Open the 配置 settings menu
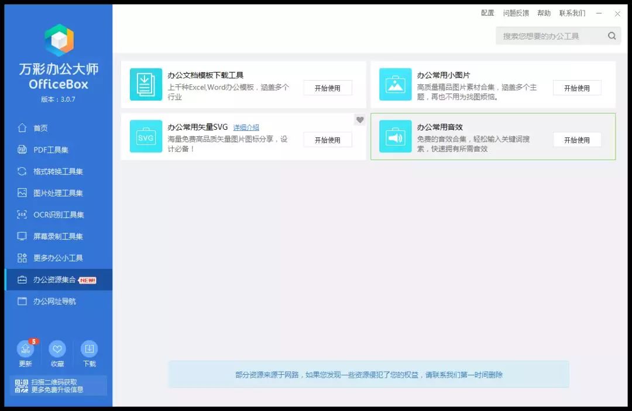This screenshot has height=411, width=632. 487,13
